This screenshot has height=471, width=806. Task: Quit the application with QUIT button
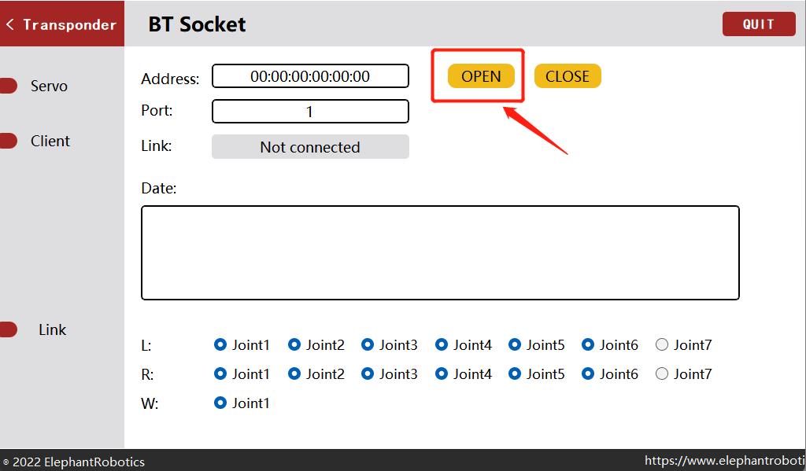[x=758, y=24]
